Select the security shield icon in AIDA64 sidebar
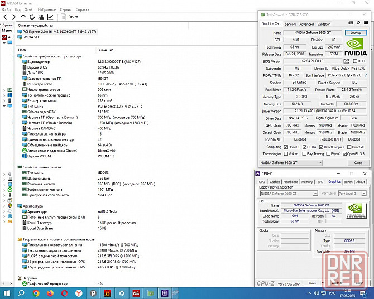This screenshot has height=299, width=374. click(10, 205)
